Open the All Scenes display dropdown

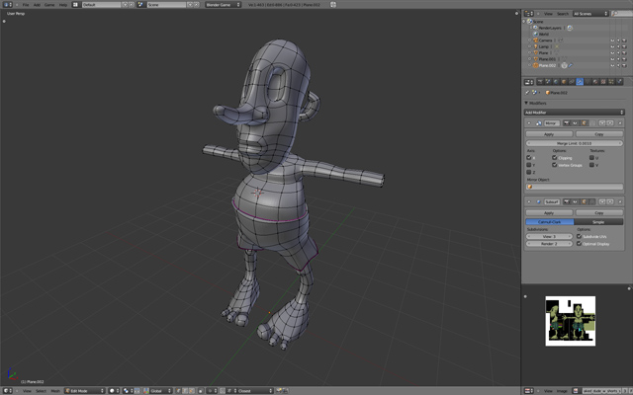coord(586,14)
